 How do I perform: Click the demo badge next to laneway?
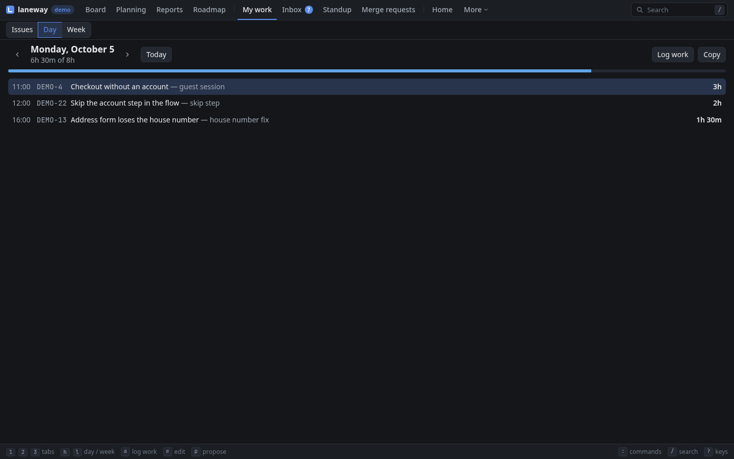[x=63, y=10]
